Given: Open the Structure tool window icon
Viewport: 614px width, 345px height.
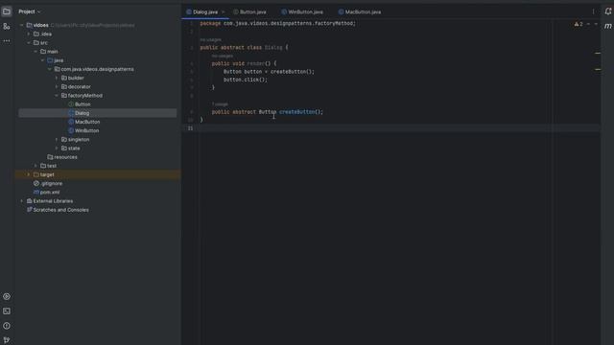Looking at the screenshot, I should (x=7, y=26).
